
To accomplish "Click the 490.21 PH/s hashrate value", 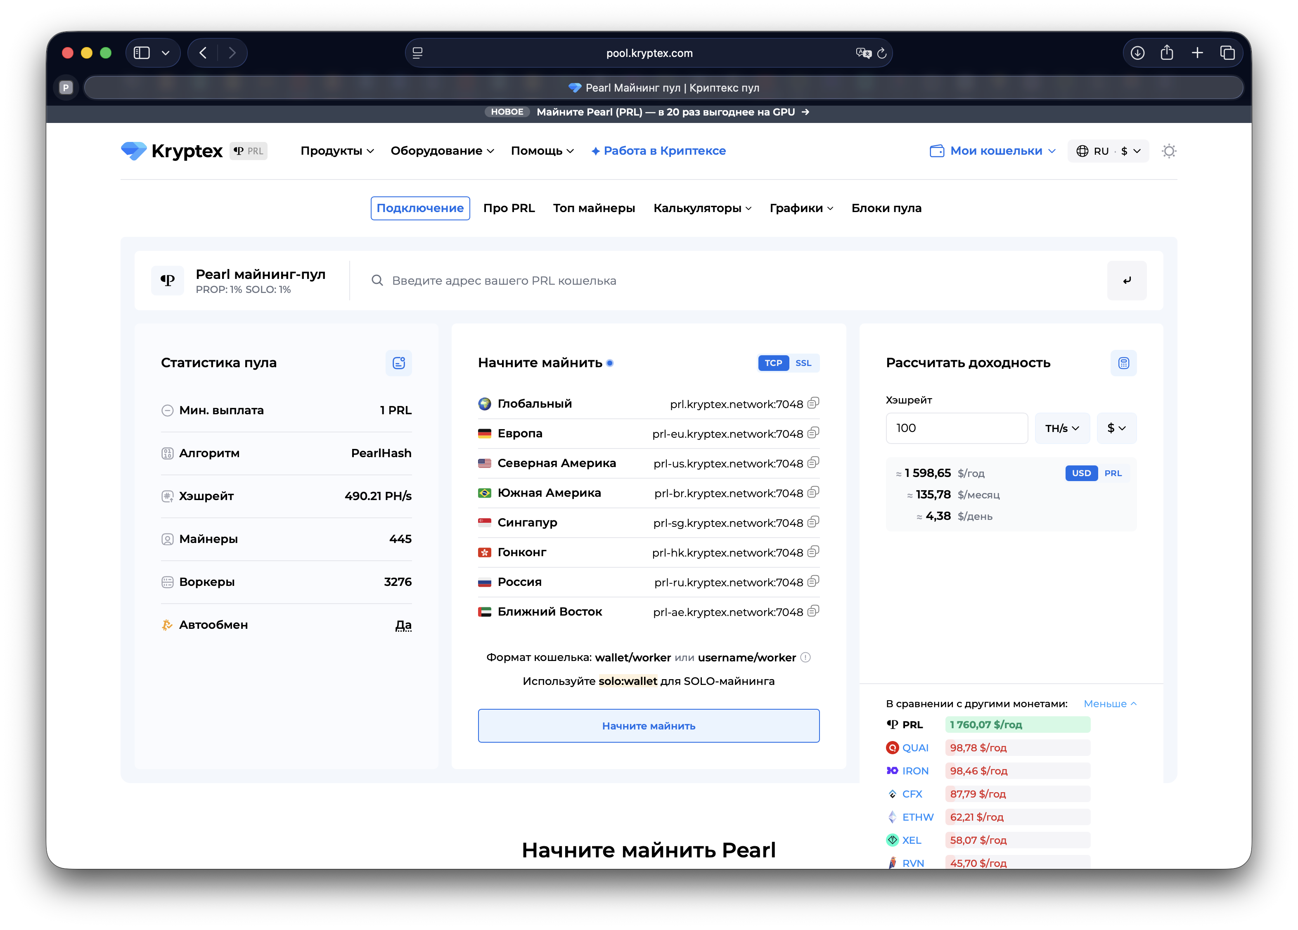I will tap(378, 496).
